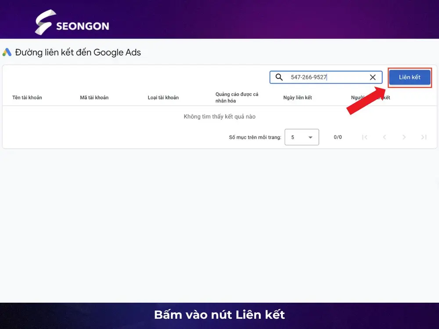Click Số mục trên mỗi trang label

(255, 137)
